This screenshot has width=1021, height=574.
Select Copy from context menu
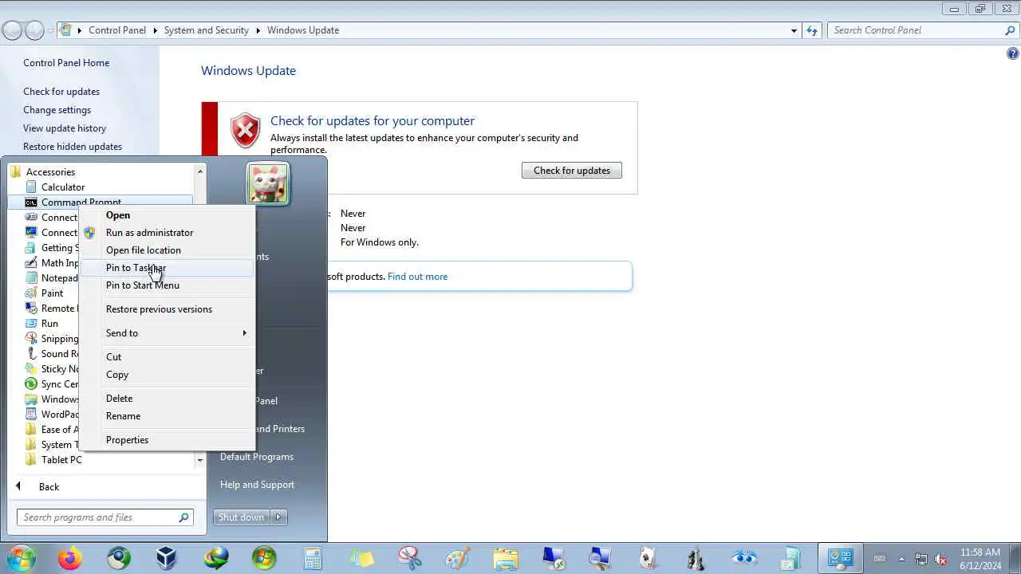(x=117, y=375)
